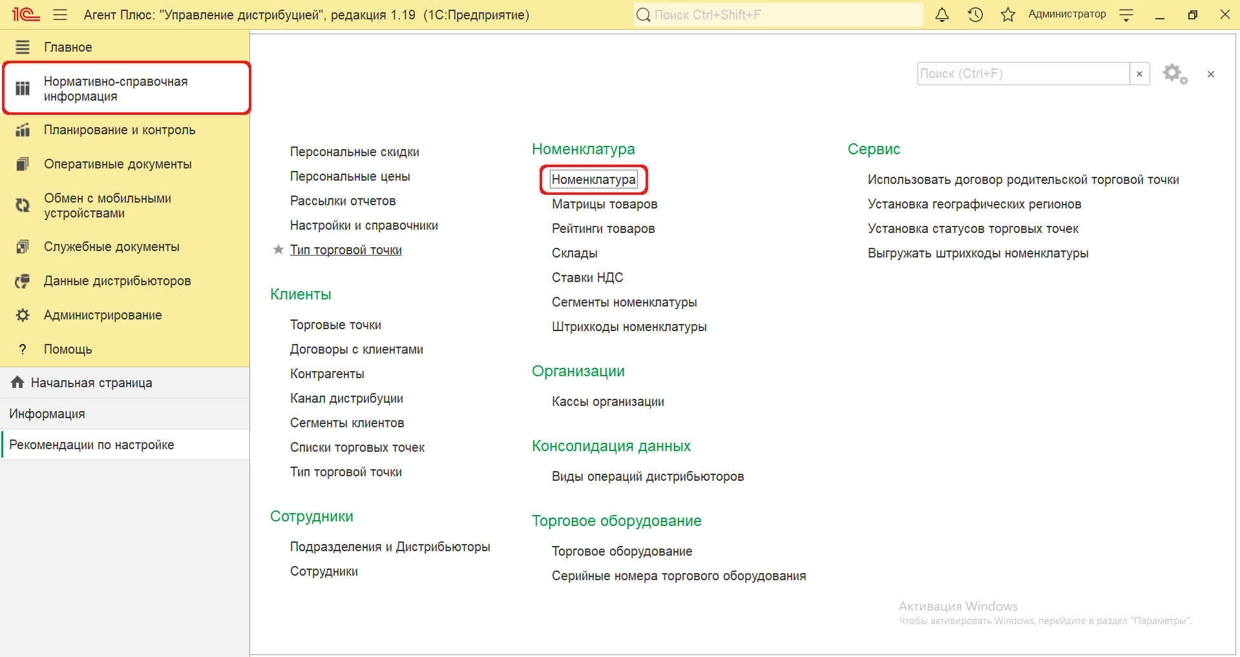Open Обмен с мобильными устройствами section

click(125, 205)
